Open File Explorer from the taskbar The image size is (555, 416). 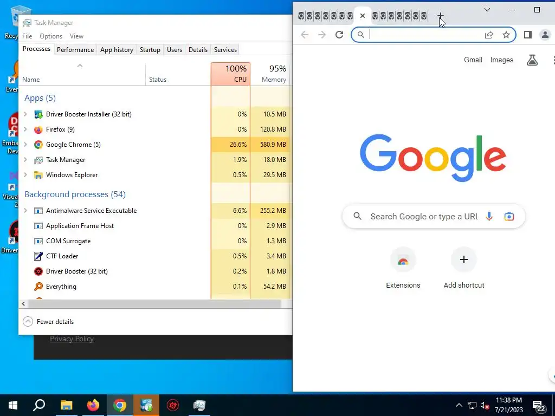(67, 405)
